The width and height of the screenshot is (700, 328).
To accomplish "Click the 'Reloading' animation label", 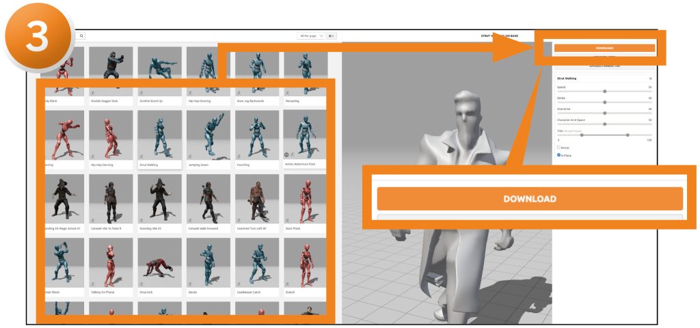I will [293, 101].
